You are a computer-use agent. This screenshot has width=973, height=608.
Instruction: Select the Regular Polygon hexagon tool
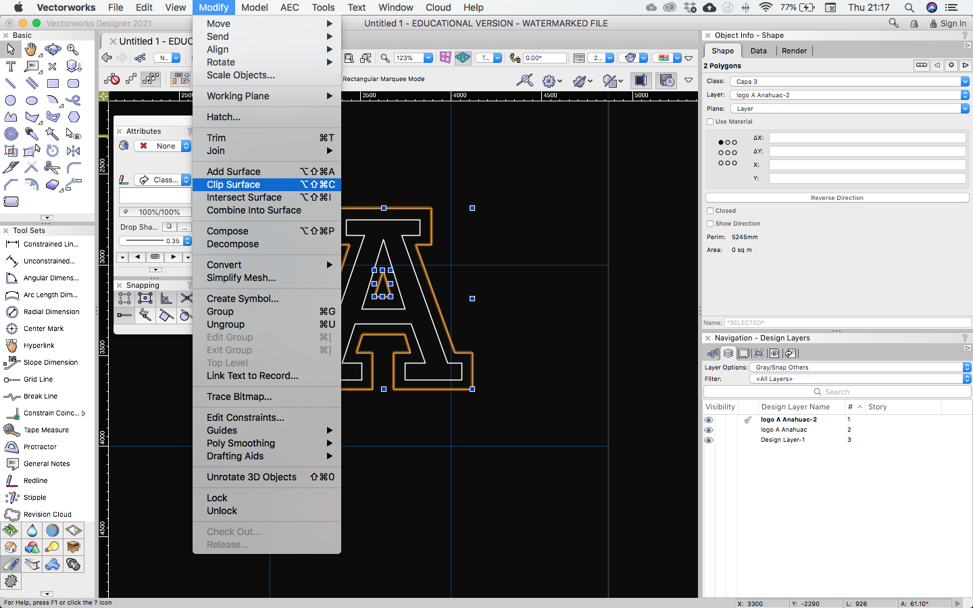[x=73, y=117]
